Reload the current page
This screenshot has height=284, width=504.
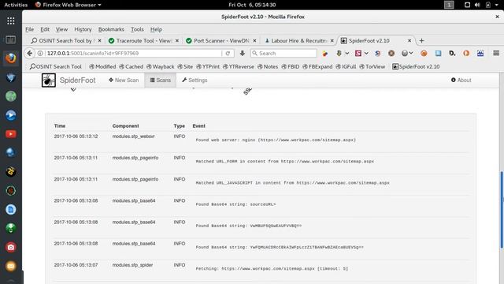[228, 53]
